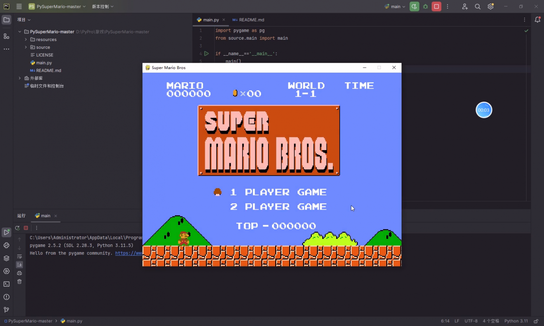Click the Rerun main button in toolbar
This screenshot has width=544, height=326.
coord(414,6)
